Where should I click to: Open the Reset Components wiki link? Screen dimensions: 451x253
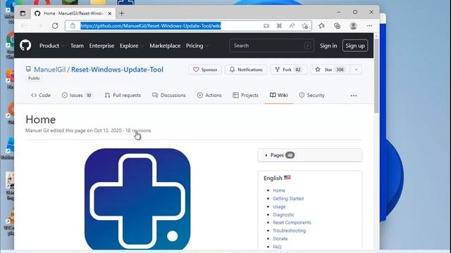point(292,222)
